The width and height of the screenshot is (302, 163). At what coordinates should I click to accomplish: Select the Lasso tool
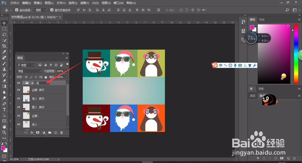click(4, 34)
